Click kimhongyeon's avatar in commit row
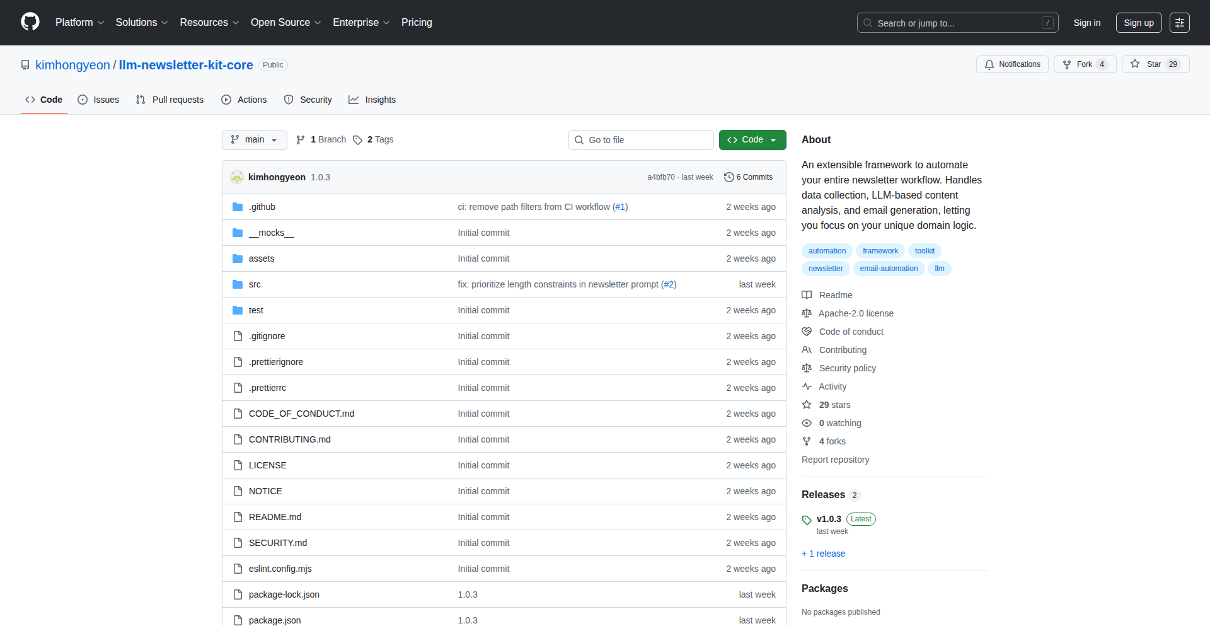 point(237,177)
